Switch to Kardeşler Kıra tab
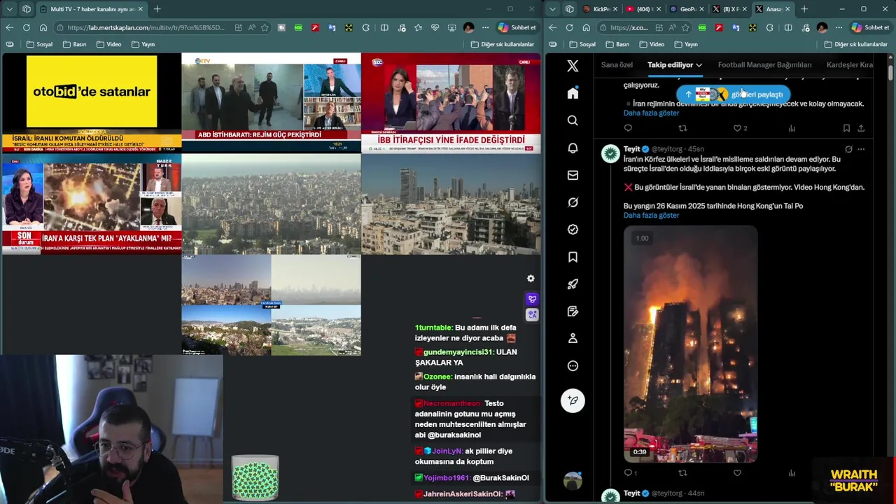 pyautogui.click(x=850, y=65)
